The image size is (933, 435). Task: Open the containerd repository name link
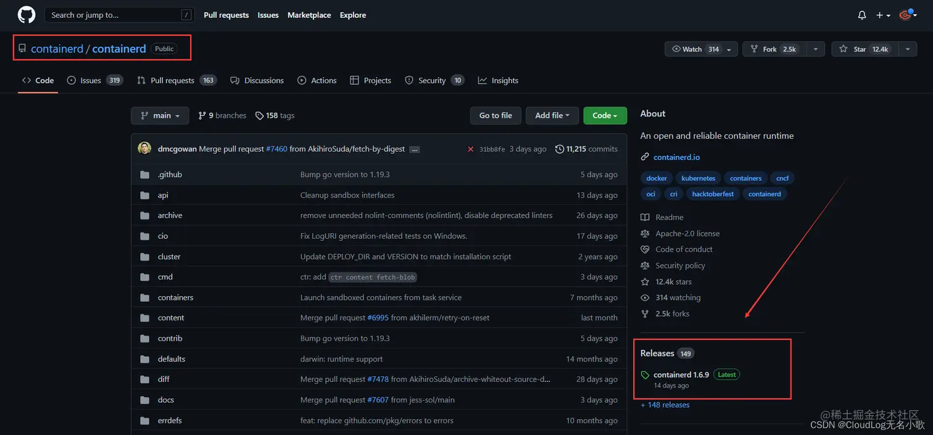pyautogui.click(x=119, y=49)
